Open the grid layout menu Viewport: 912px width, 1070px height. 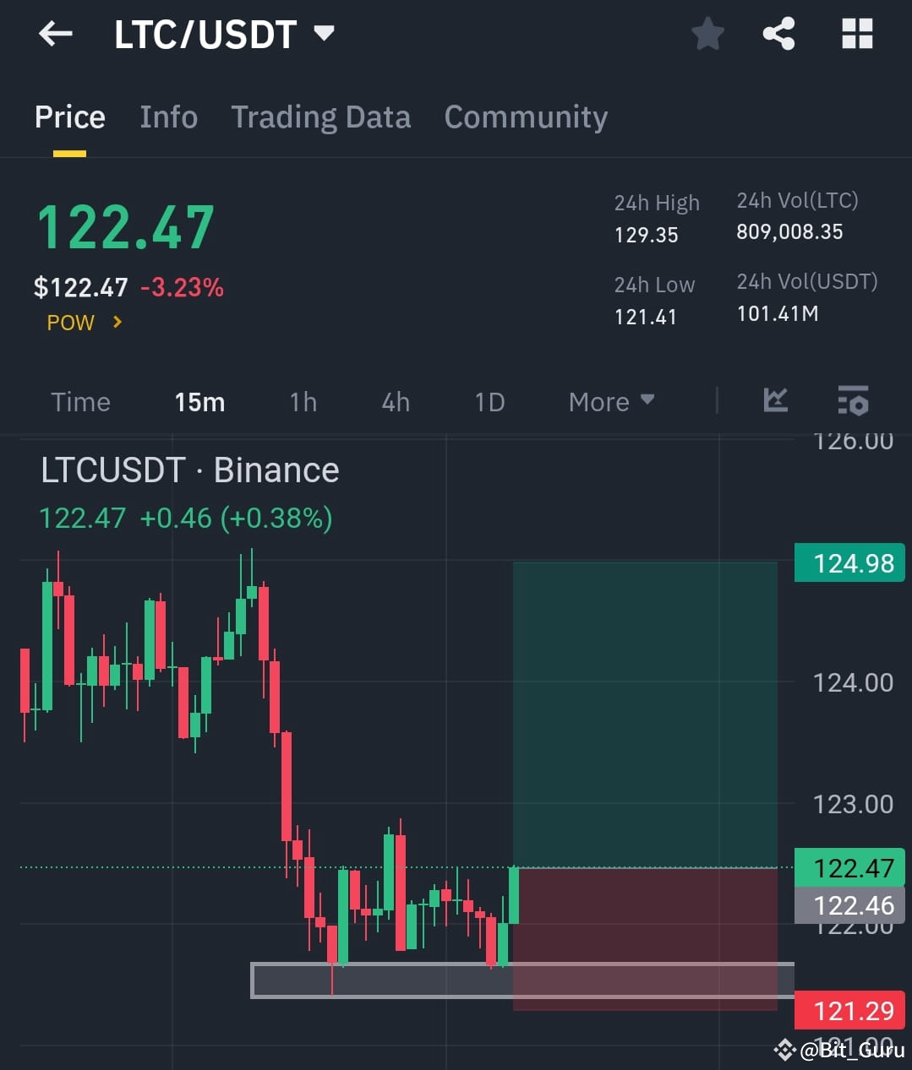tap(857, 33)
